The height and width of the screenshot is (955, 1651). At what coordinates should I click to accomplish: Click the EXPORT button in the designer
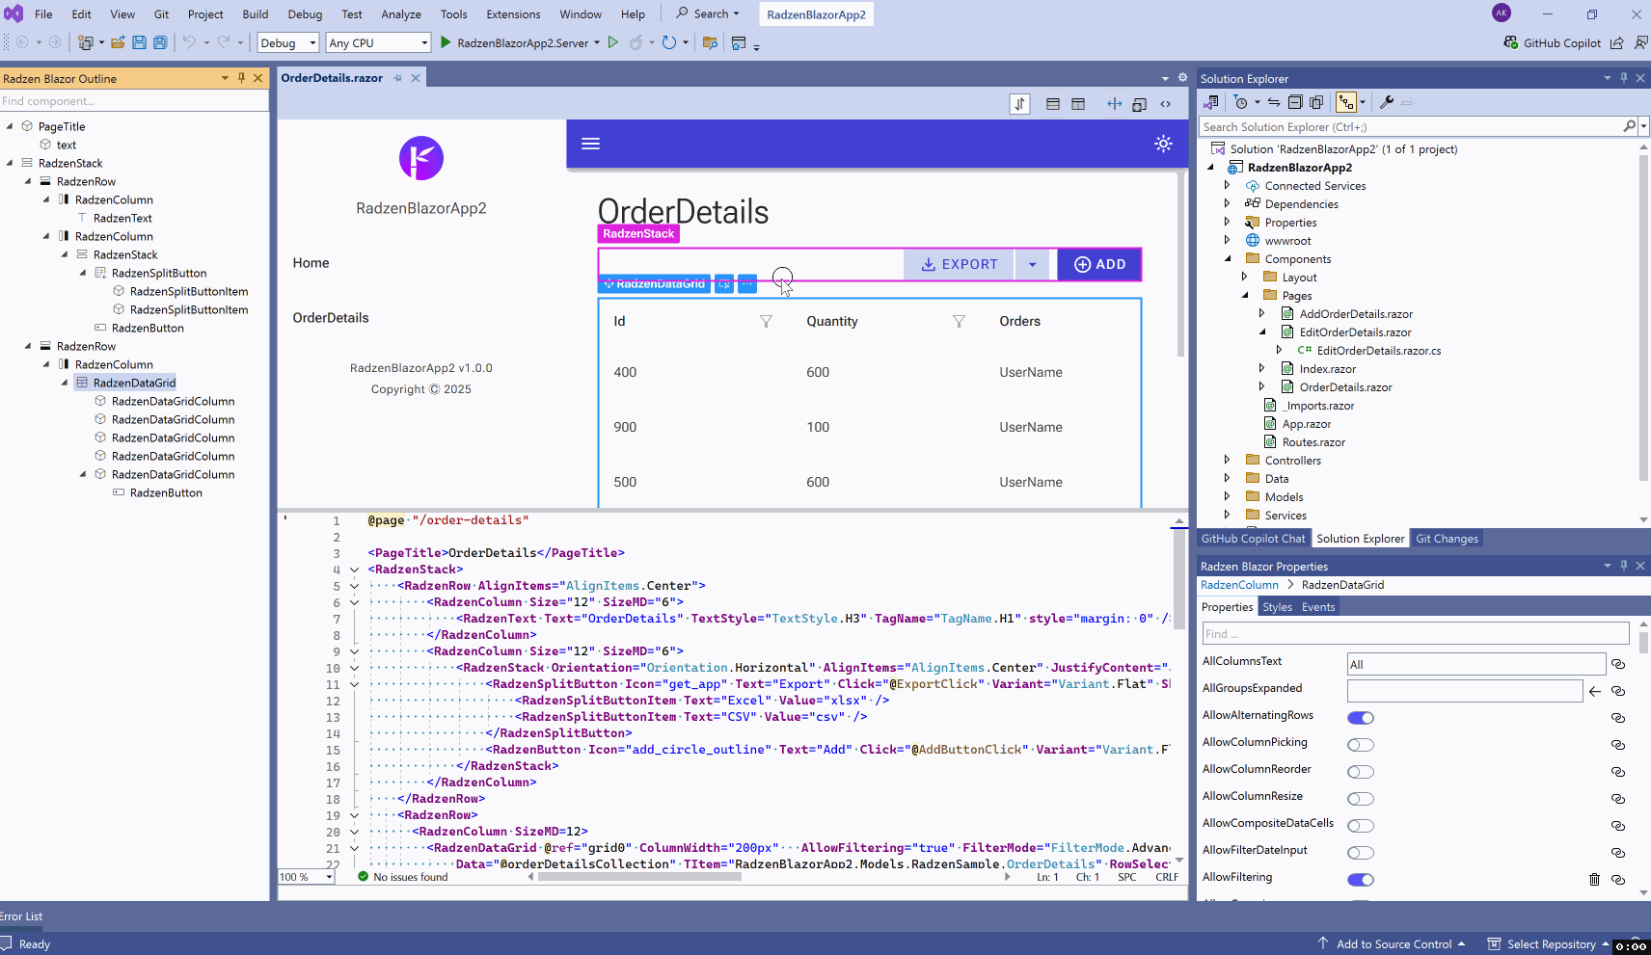[x=959, y=264]
